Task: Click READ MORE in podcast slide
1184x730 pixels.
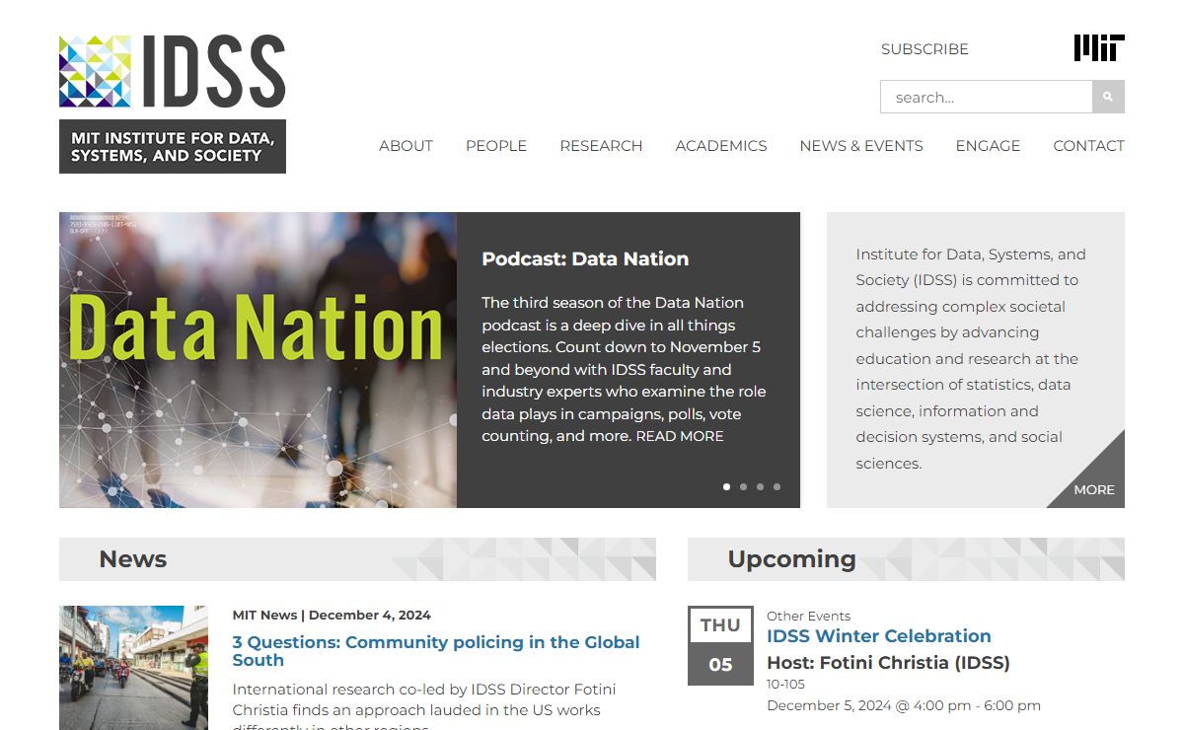Action: [680, 436]
